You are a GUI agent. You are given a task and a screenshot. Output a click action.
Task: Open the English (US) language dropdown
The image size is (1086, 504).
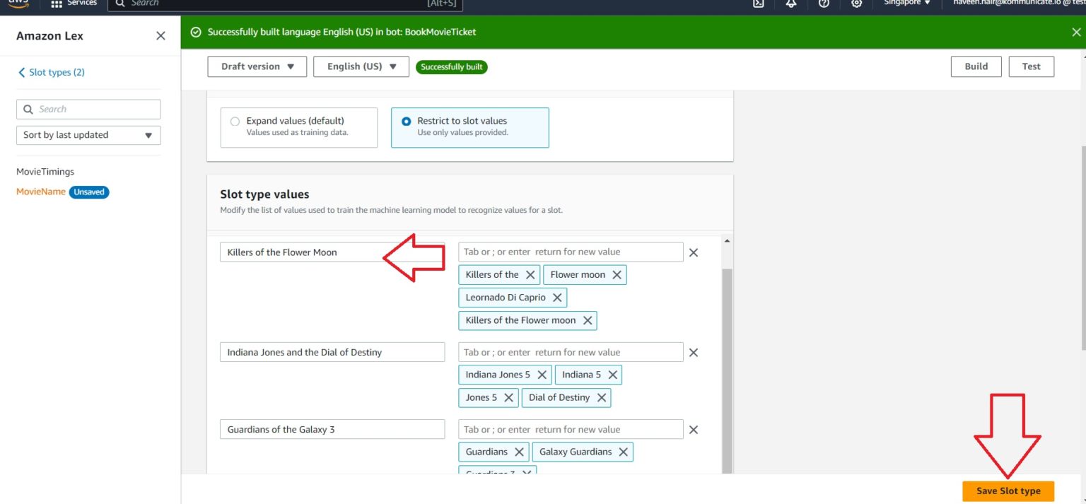coord(361,66)
